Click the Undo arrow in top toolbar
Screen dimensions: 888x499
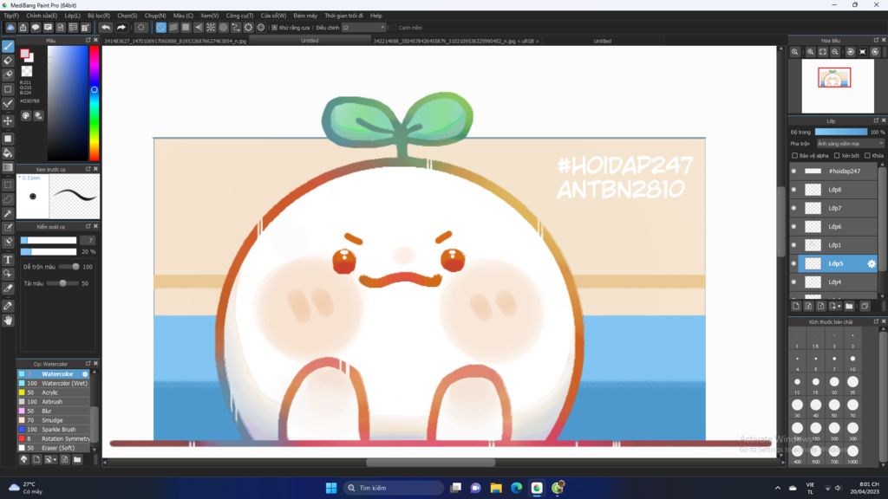[106, 28]
